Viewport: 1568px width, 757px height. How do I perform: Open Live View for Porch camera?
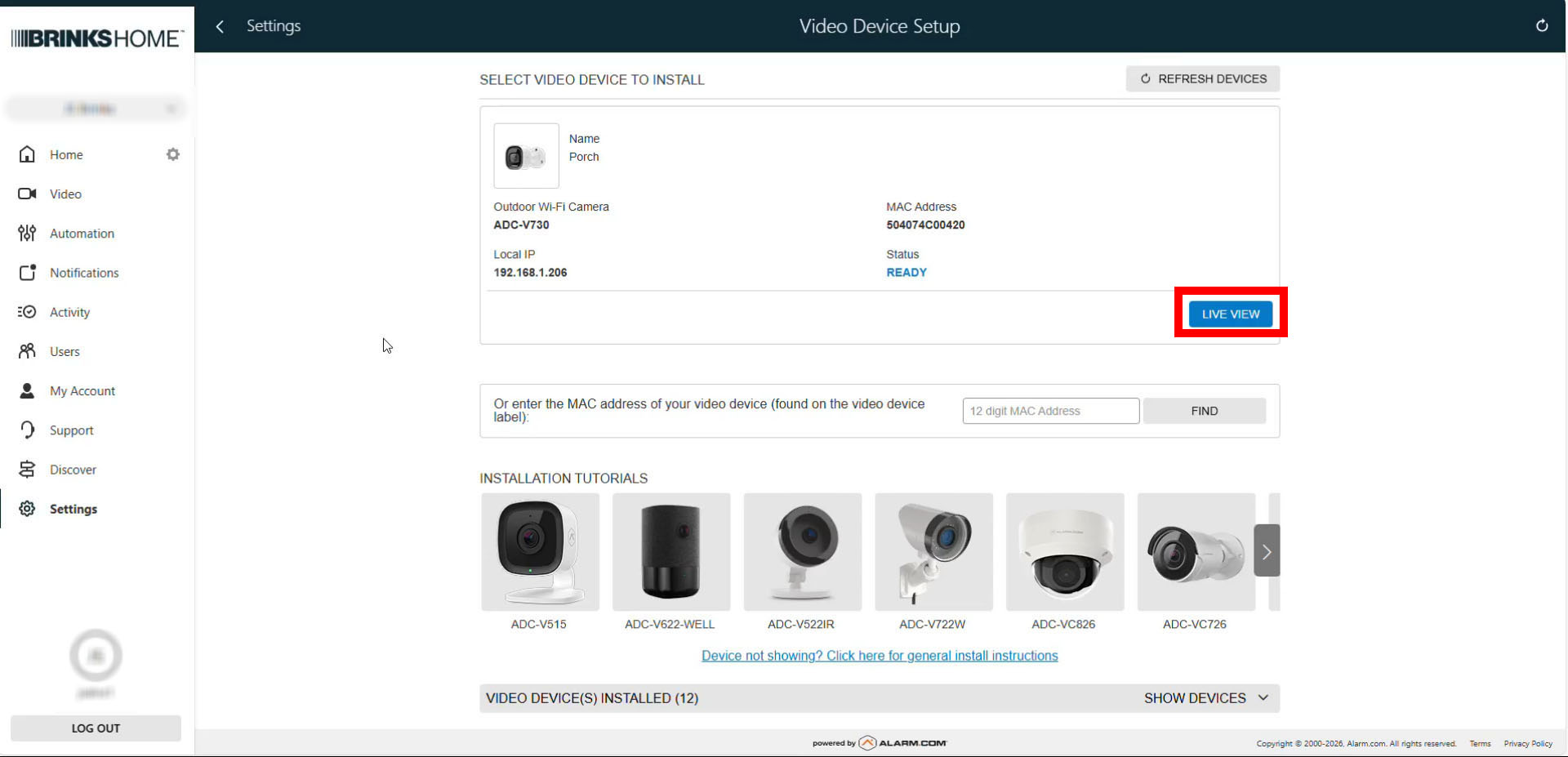[1231, 314]
